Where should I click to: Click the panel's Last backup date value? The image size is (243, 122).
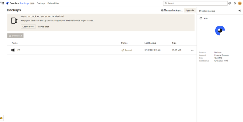click(221, 61)
